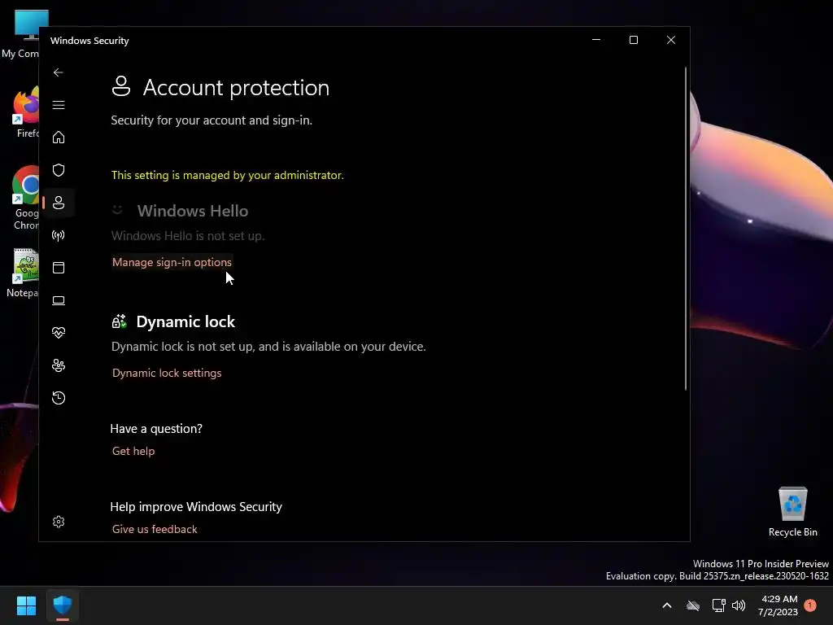Open the Home page in sidebar
The width and height of the screenshot is (833, 625).
pyautogui.click(x=59, y=138)
